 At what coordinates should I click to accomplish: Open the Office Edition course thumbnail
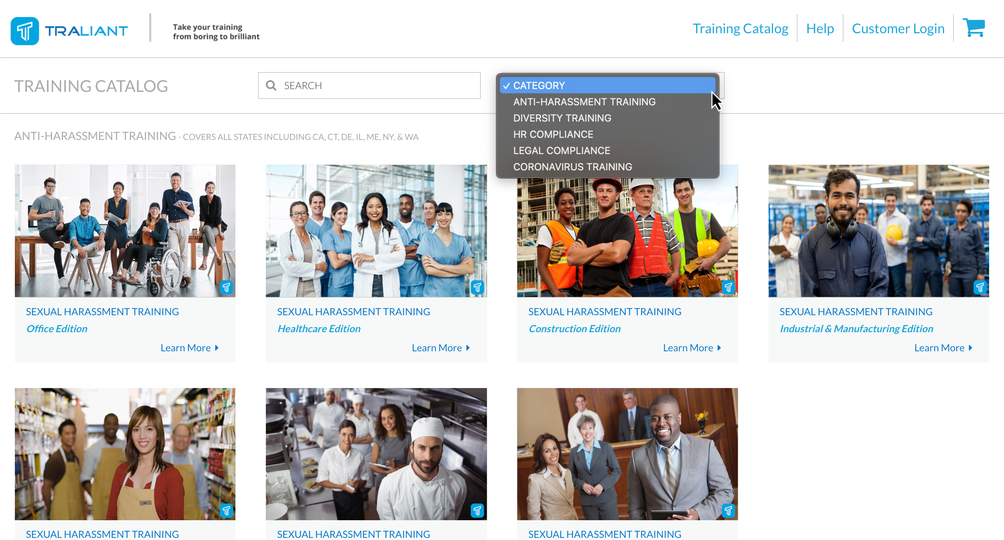pos(125,231)
